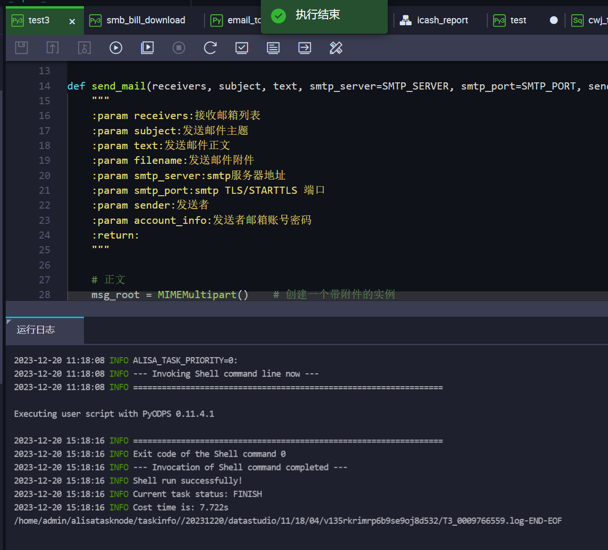Click 'Shell run successfully!' log line
This screenshot has height=550, width=608.
pos(128,480)
